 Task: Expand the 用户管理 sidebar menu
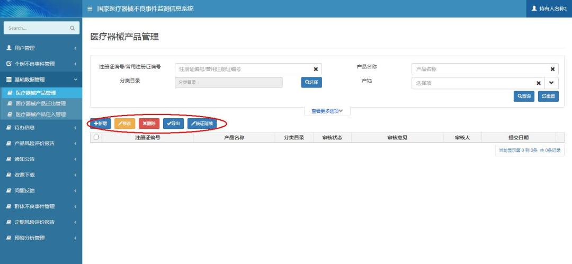click(x=41, y=48)
